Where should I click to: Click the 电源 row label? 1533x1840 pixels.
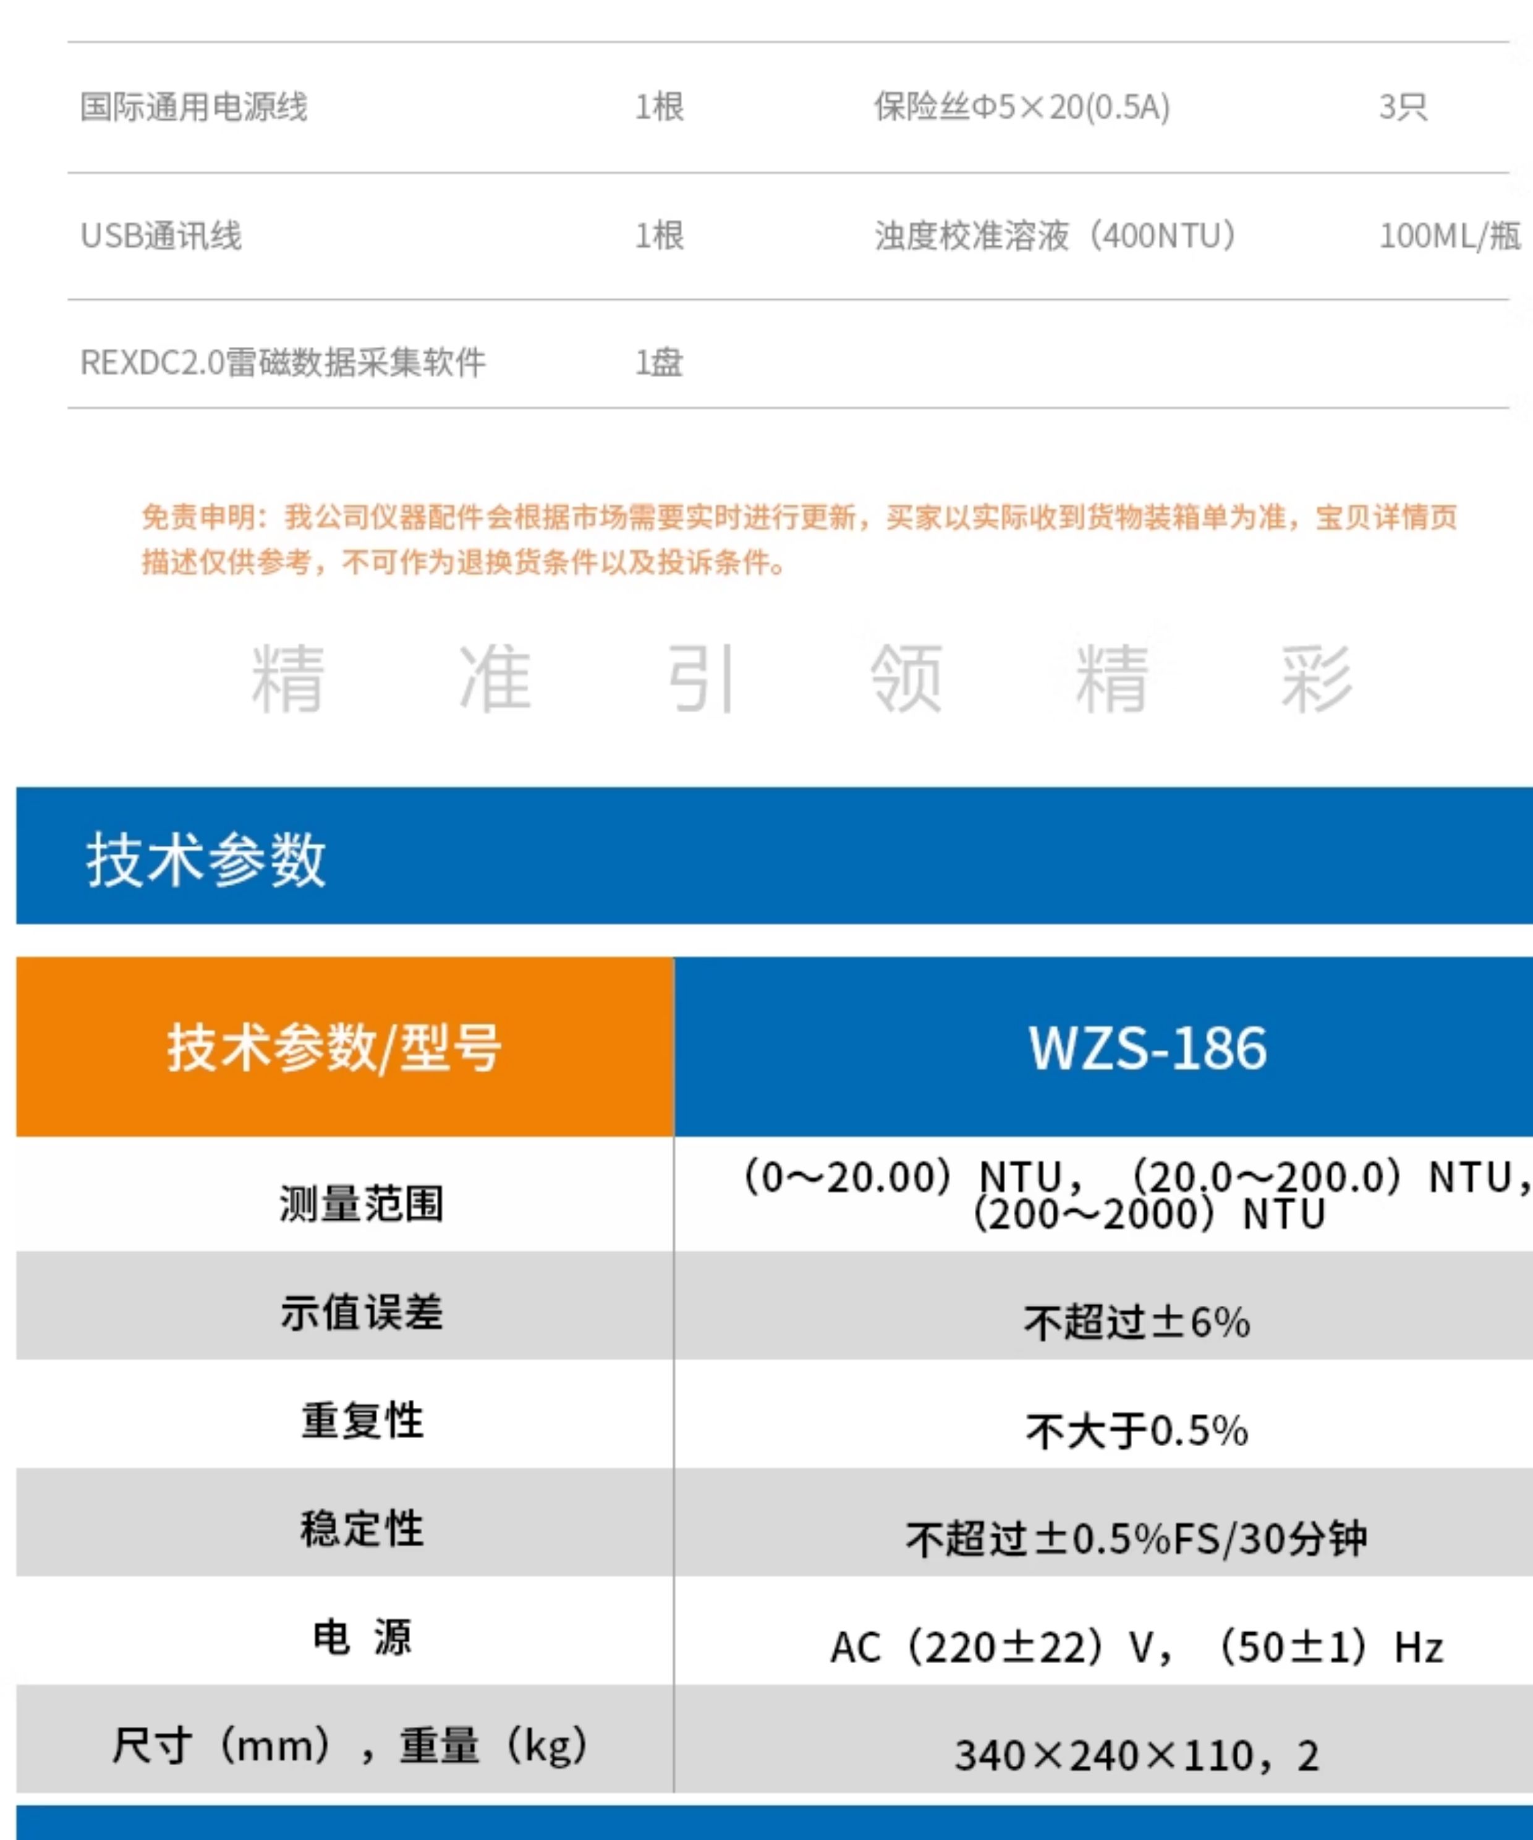tap(361, 1637)
